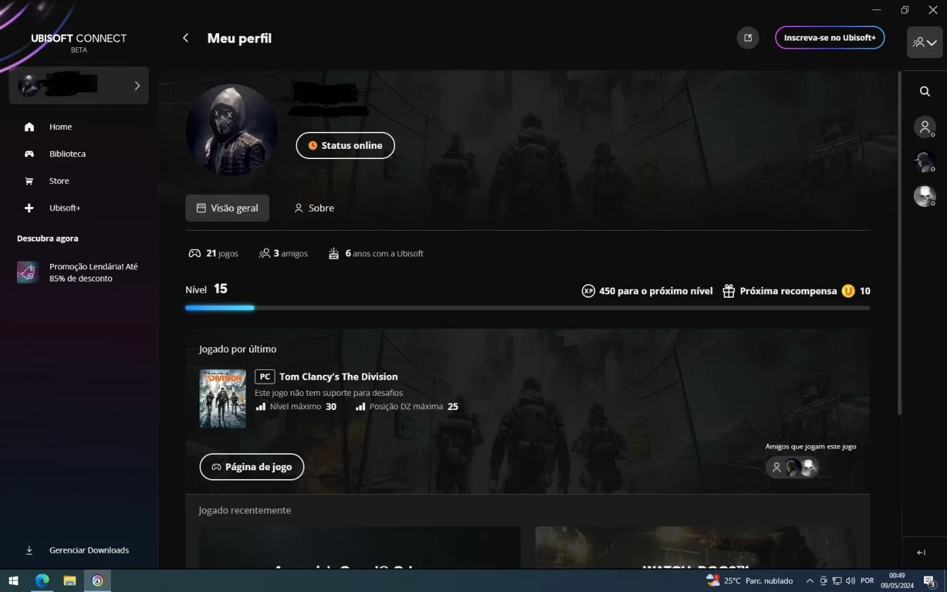Click the XP icon next to 450
This screenshot has height=592, width=947.
588,291
